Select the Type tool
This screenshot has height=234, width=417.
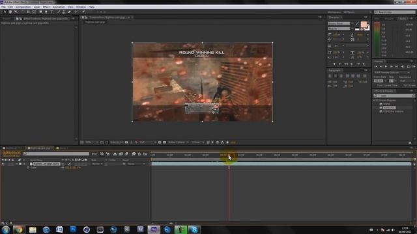coord(52,12)
